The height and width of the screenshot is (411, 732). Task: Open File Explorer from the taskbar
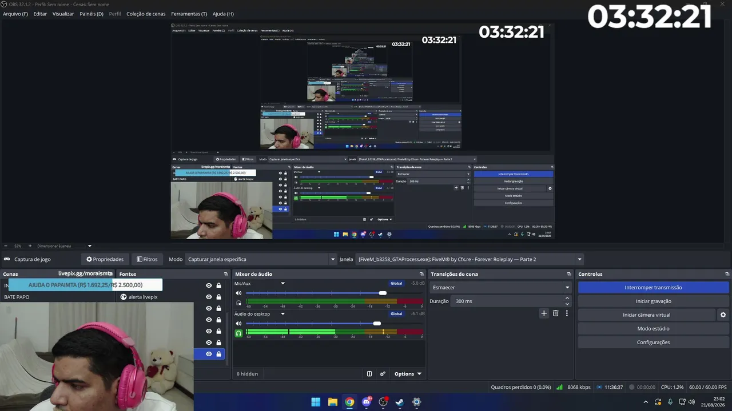(333, 402)
